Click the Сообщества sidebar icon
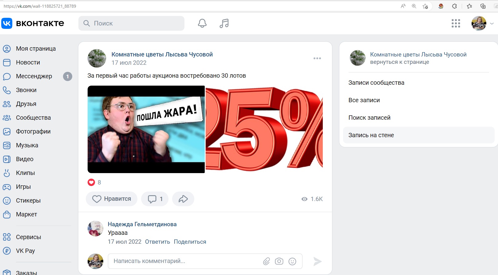This screenshot has width=498, height=275. pos(7,118)
